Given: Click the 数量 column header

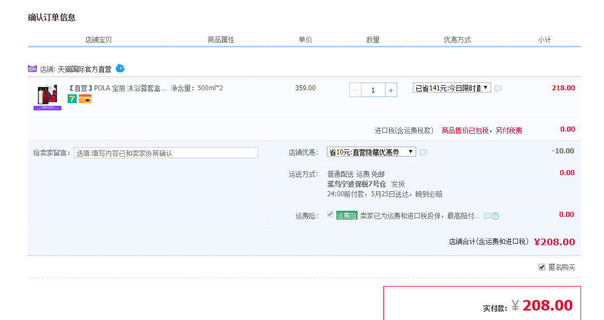Looking at the screenshot, I should click(x=373, y=40).
